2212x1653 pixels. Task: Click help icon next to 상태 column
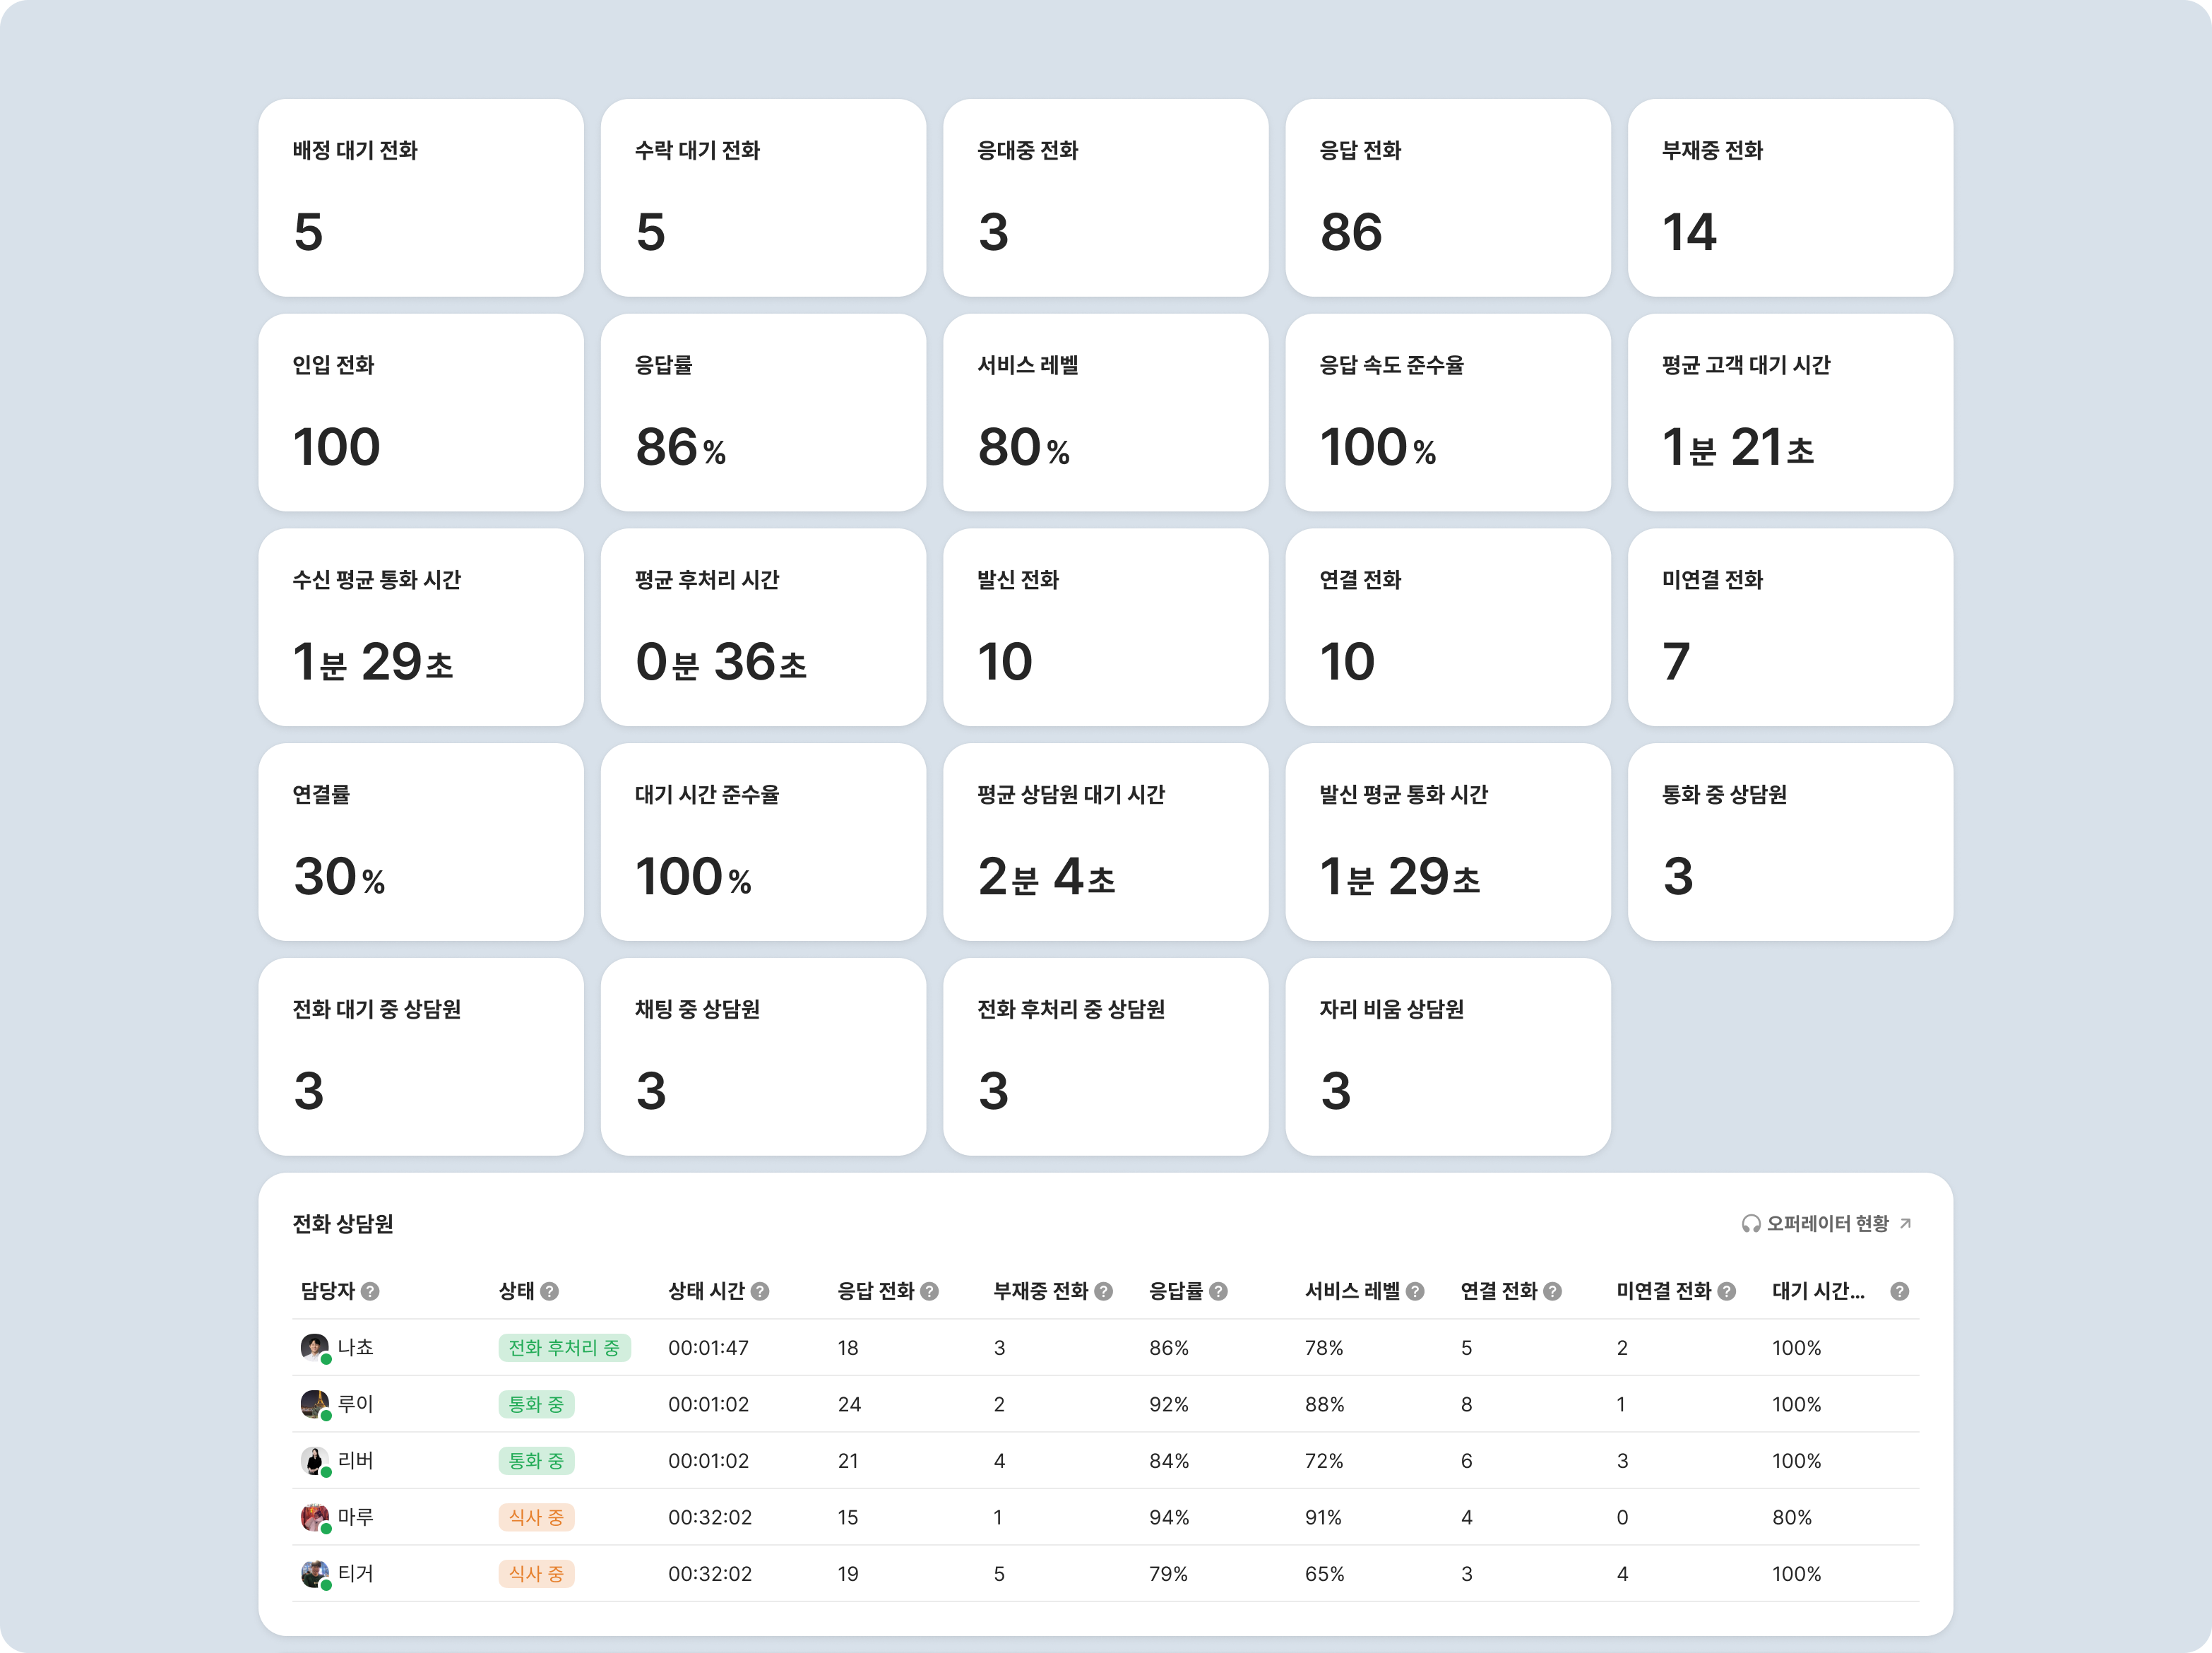point(549,1291)
